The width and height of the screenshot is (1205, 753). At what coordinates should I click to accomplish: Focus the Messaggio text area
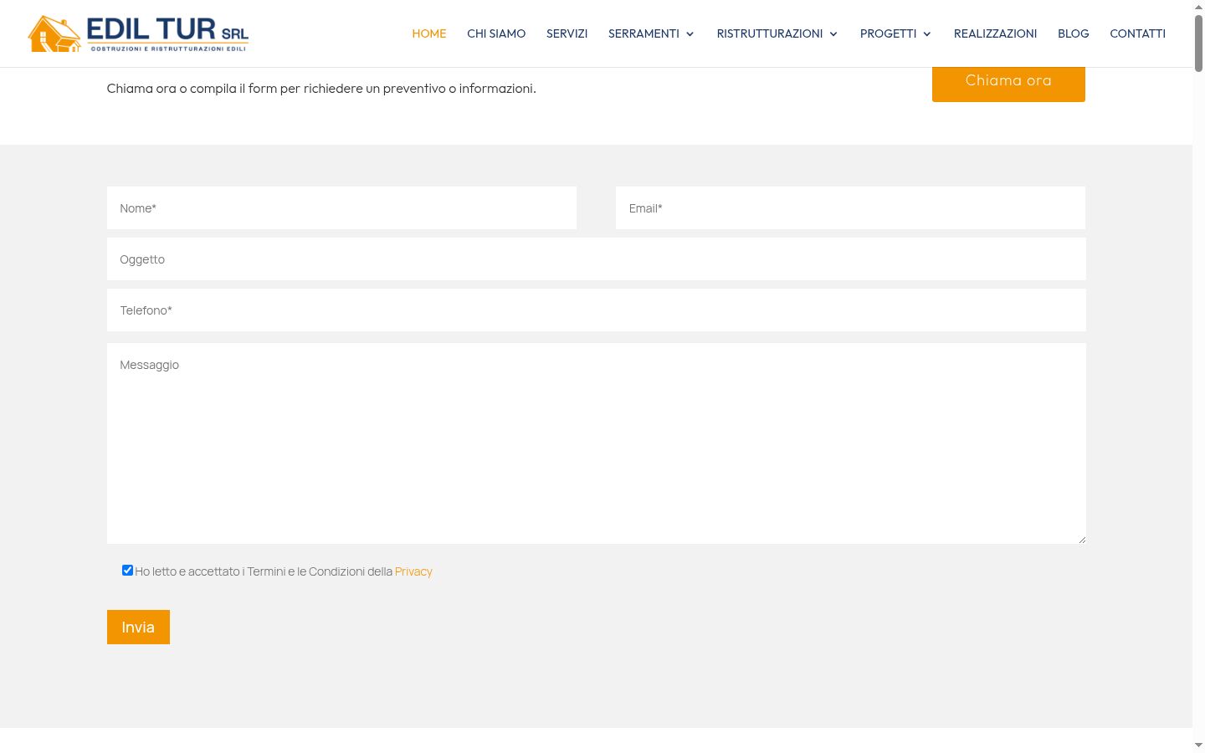[597, 443]
